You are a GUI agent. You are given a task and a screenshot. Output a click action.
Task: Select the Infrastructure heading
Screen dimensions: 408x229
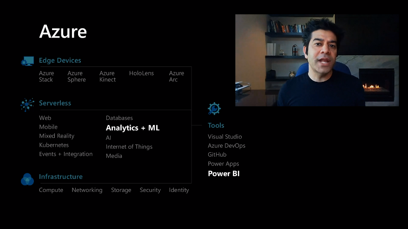pyautogui.click(x=60, y=177)
